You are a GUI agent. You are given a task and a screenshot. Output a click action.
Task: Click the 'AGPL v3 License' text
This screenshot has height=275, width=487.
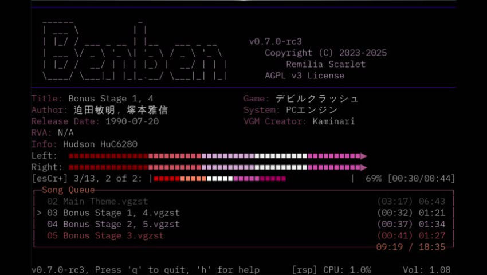(x=304, y=76)
